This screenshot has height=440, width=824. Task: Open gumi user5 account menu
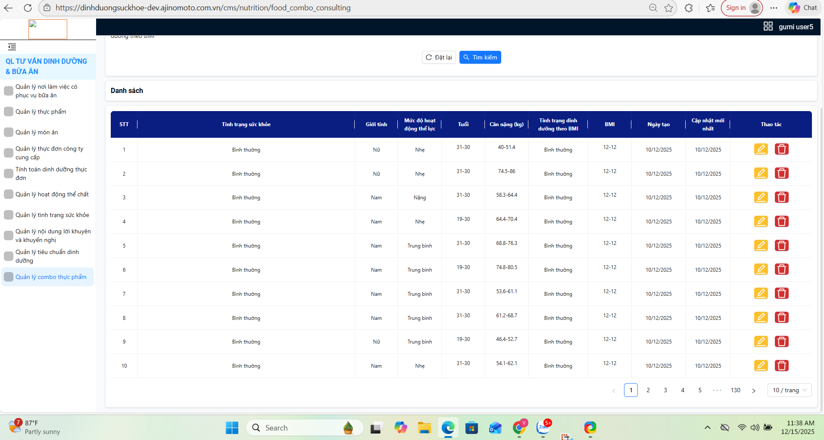coord(796,27)
